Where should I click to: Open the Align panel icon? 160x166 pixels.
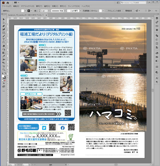pyautogui.click(x=157, y=48)
